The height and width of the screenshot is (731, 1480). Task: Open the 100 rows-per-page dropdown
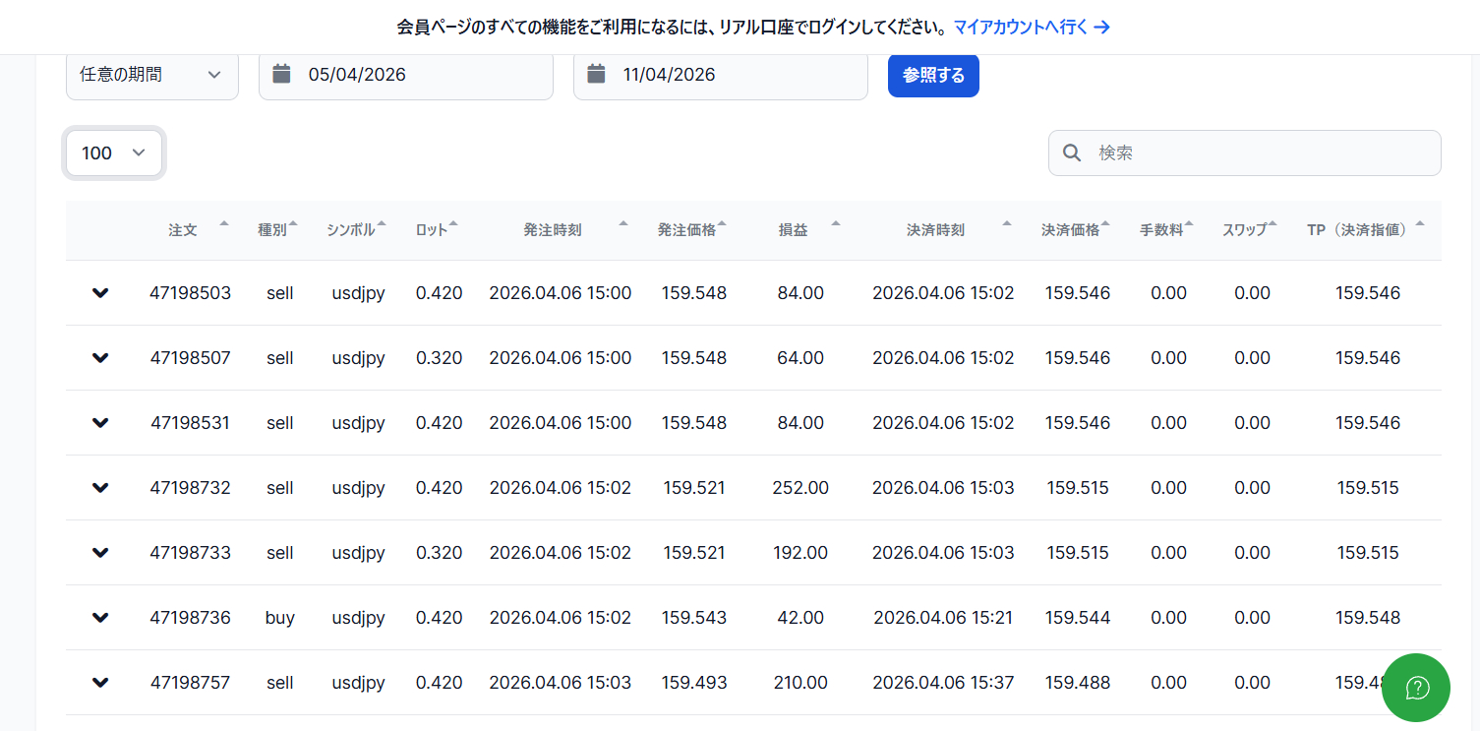(114, 153)
